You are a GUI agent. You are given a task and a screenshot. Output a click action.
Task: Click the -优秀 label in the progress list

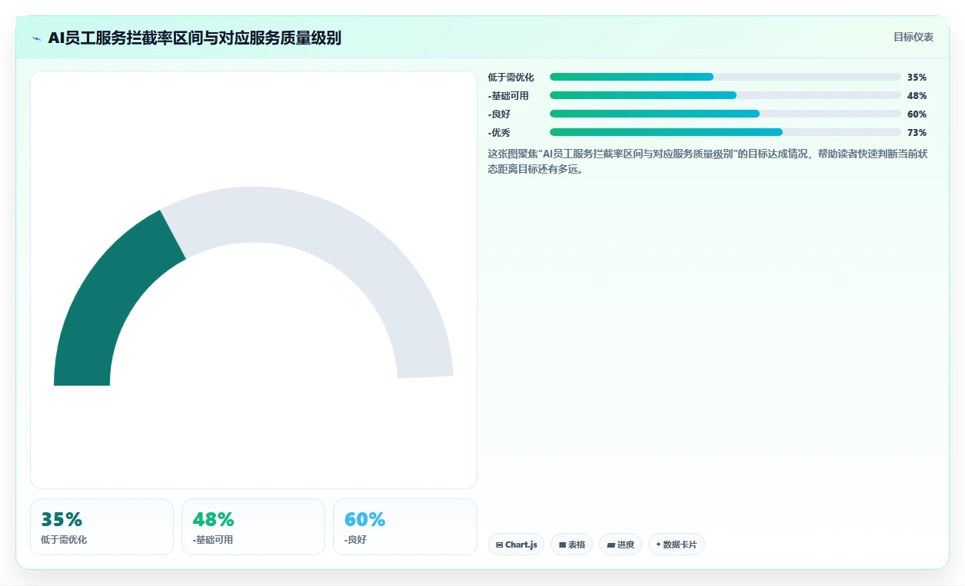[x=499, y=133]
